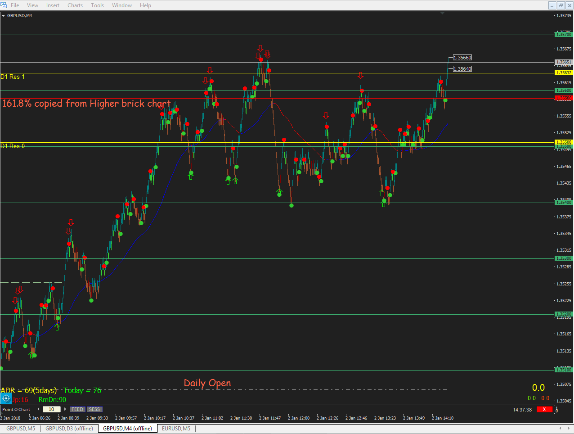Click the D1 Res 0 label
Image resolution: width=574 pixels, height=434 pixels.
click(x=13, y=146)
